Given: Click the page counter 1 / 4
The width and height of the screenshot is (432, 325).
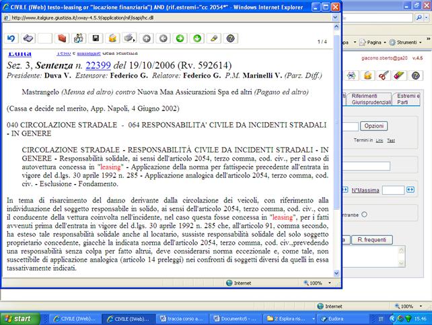Looking at the screenshot, I should pyautogui.click(x=322, y=42).
